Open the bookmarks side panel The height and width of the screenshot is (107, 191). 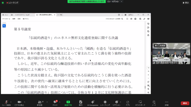point(148,28)
